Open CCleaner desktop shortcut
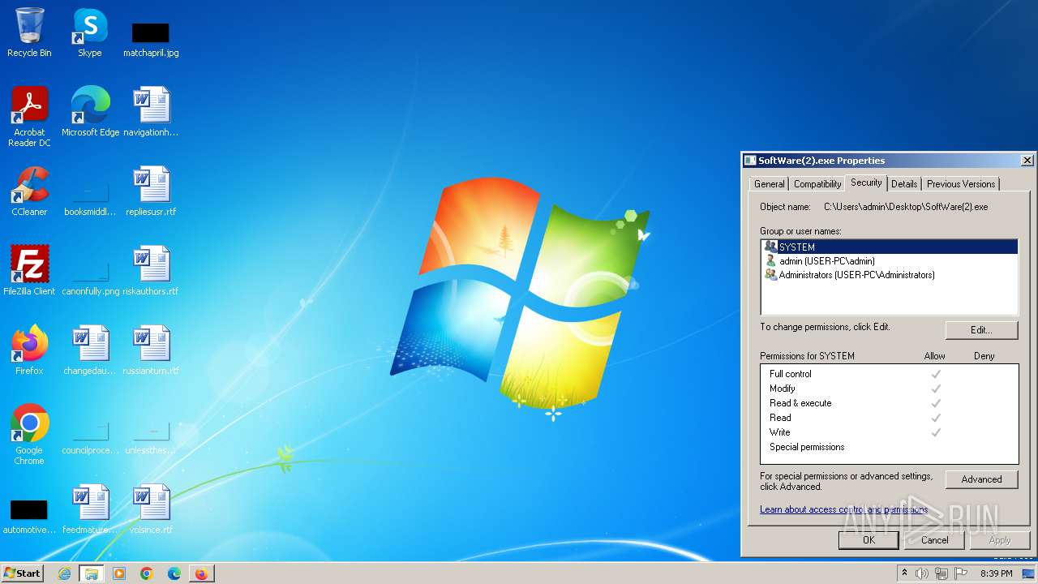This screenshot has width=1038, height=584. (x=29, y=191)
